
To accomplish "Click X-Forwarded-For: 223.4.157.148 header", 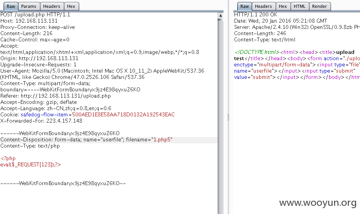I will coord(41,121).
